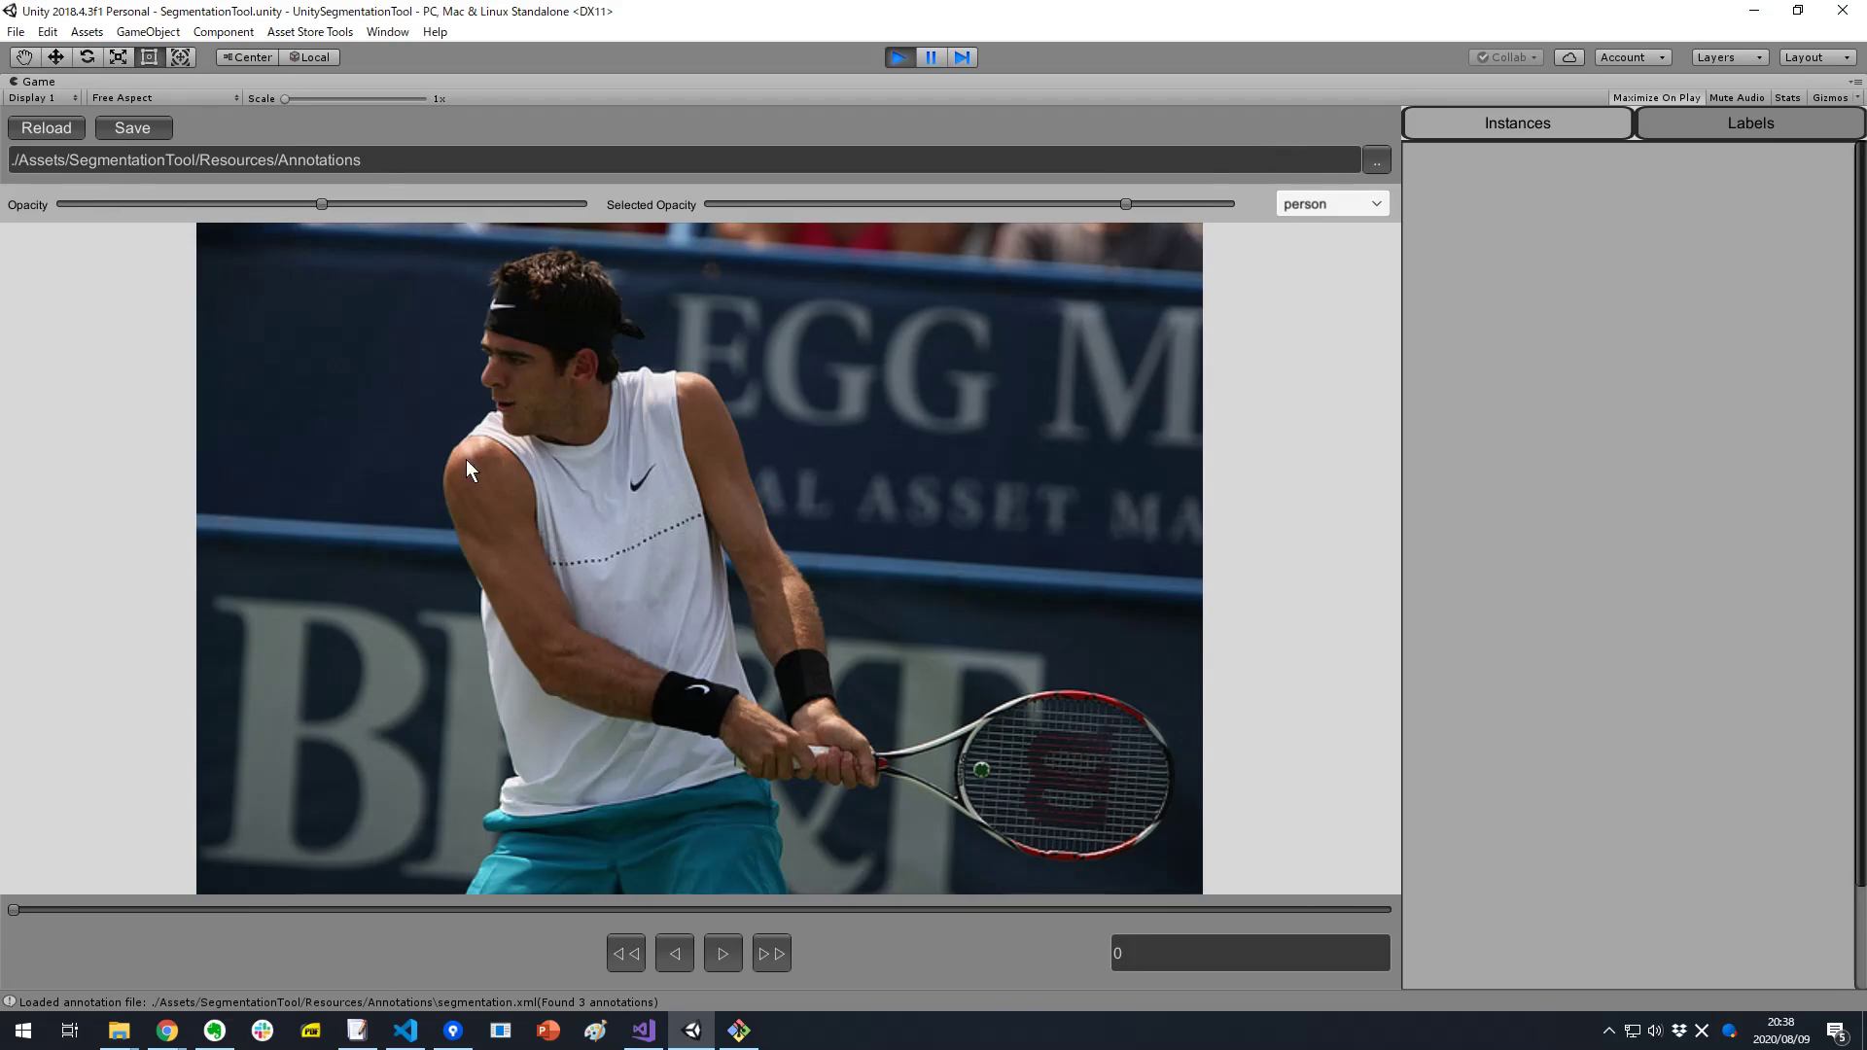The width and height of the screenshot is (1867, 1050).
Task: Click the tennis player image
Action: point(699,559)
